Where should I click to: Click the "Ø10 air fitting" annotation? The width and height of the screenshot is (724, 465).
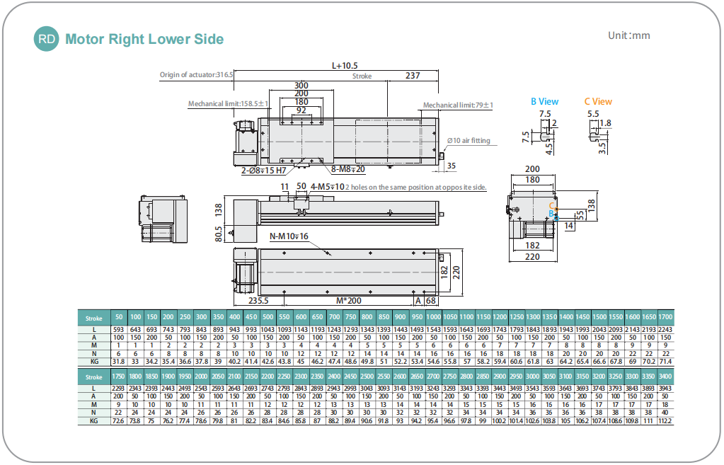coord(471,141)
